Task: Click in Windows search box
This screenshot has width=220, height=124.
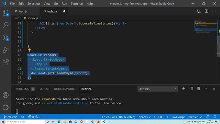Action: [25, 122]
